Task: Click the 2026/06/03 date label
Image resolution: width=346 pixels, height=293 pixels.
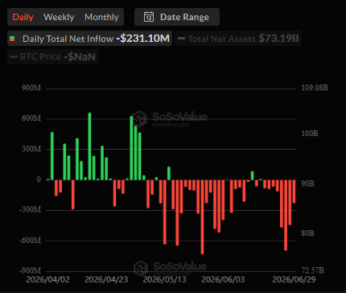Action: 223,279
